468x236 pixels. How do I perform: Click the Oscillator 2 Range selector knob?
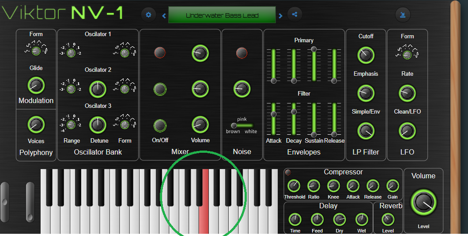point(71,89)
